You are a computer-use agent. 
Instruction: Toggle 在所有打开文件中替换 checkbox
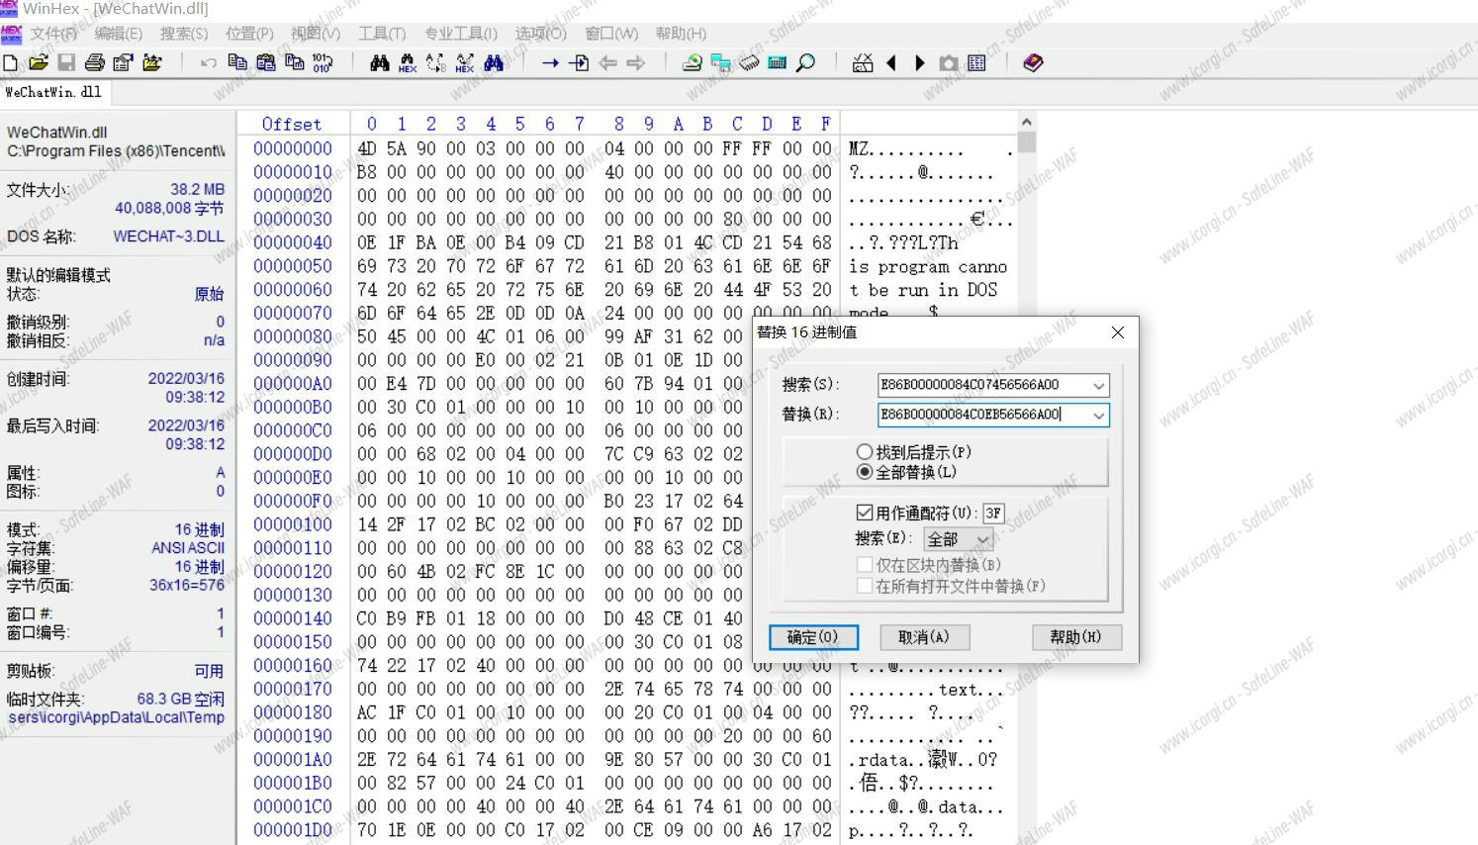[x=865, y=586]
